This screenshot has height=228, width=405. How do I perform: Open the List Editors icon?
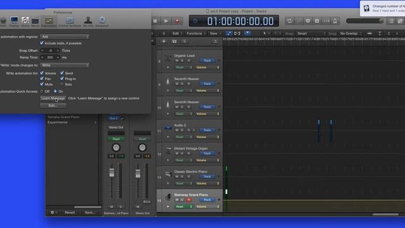point(391,21)
